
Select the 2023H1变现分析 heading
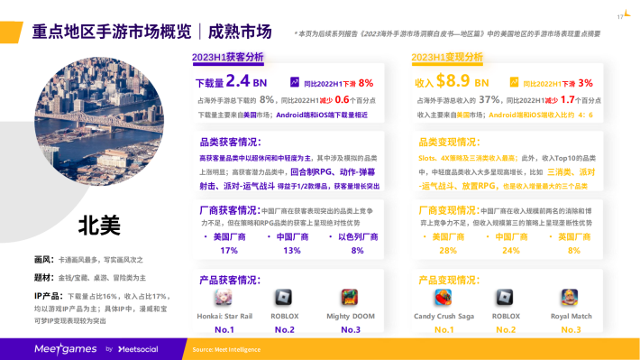coord(447,57)
